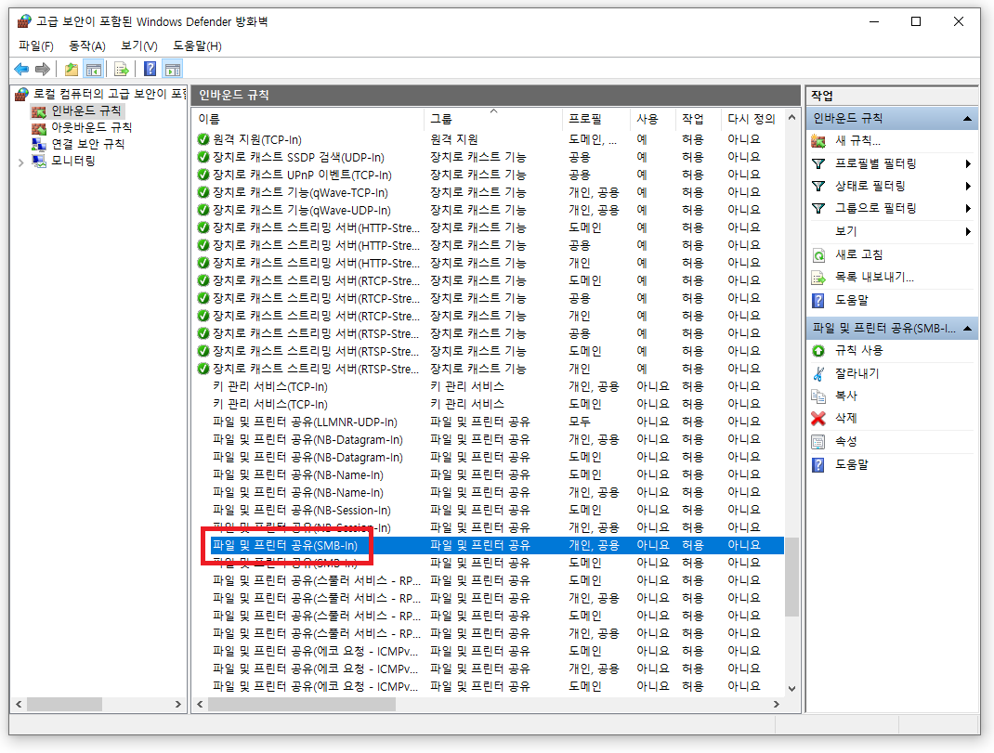Click the forward arrow toolbar icon
This screenshot has width=994, height=753.
(x=43, y=69)
